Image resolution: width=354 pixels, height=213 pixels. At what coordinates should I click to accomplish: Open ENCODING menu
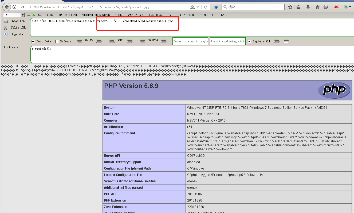156,15
